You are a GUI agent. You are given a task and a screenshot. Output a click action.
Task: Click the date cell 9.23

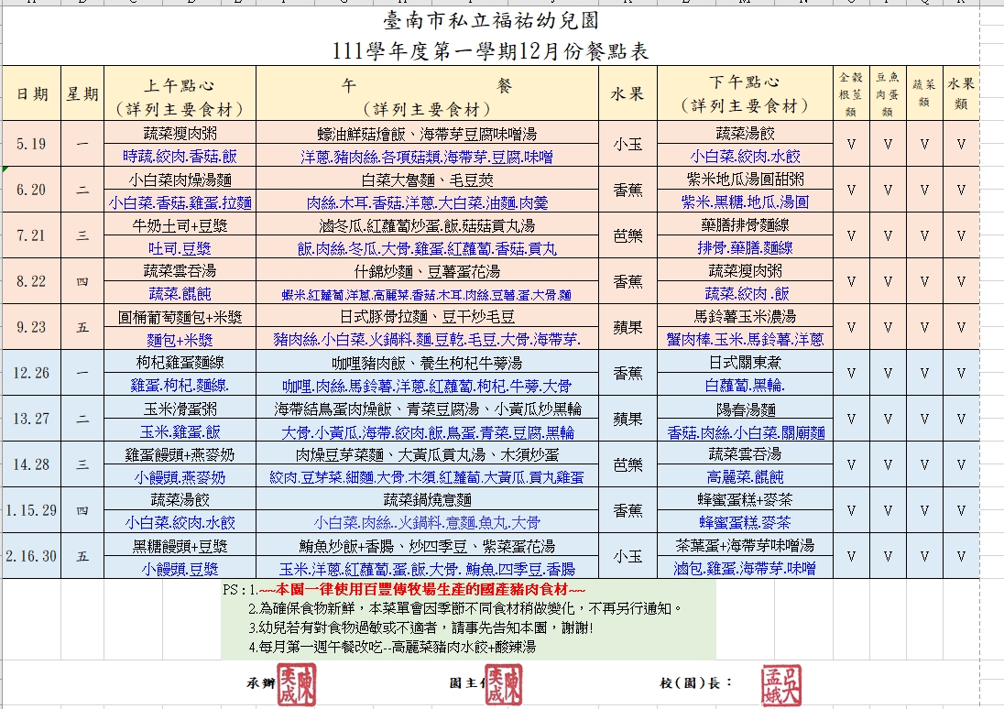[x=32, y=327]
